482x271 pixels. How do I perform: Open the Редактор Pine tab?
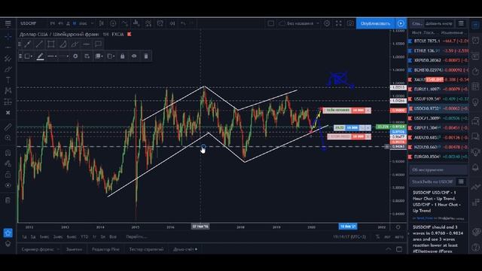tap(105, 249)
